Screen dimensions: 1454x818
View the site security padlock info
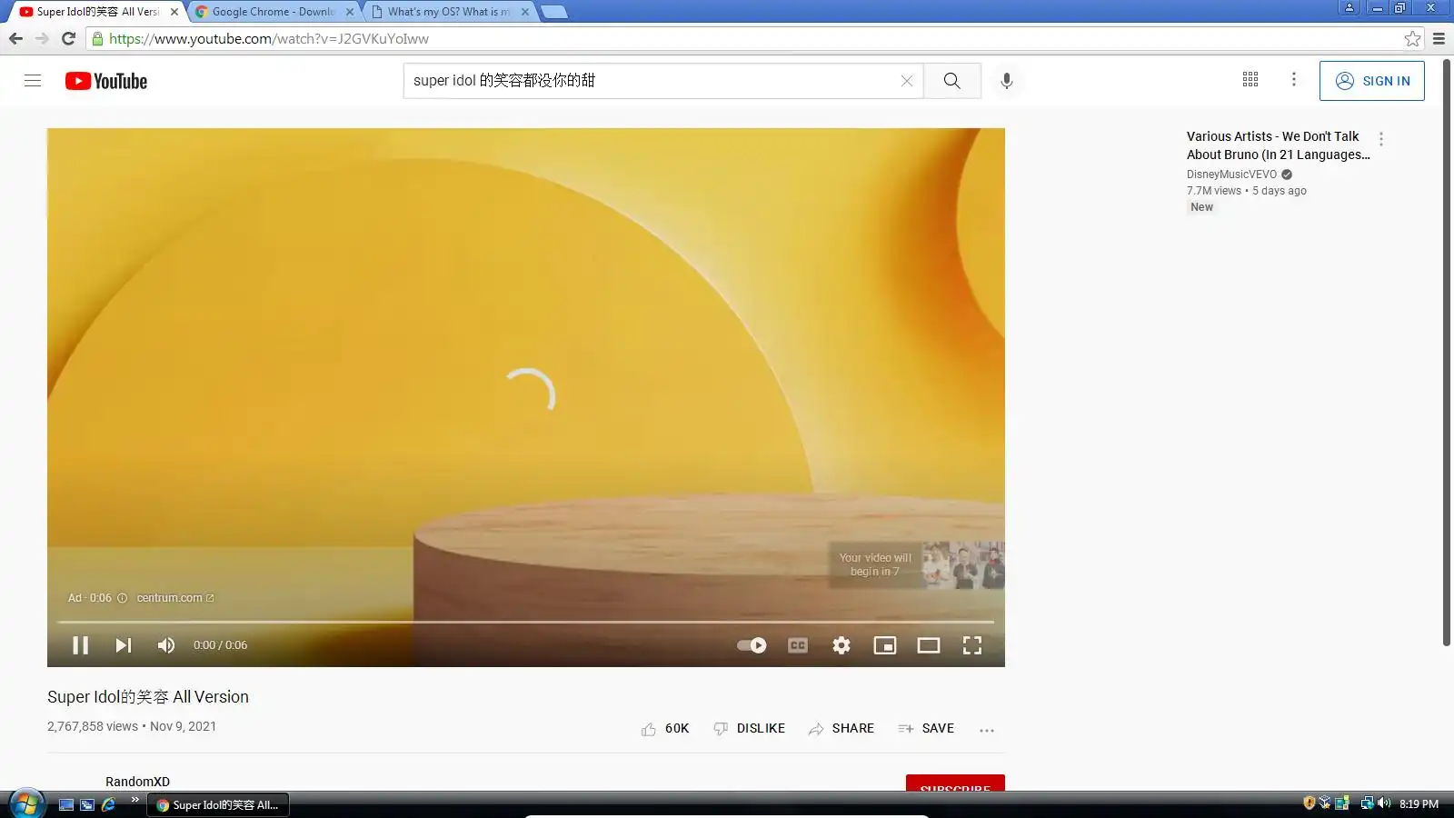[97, 38]
